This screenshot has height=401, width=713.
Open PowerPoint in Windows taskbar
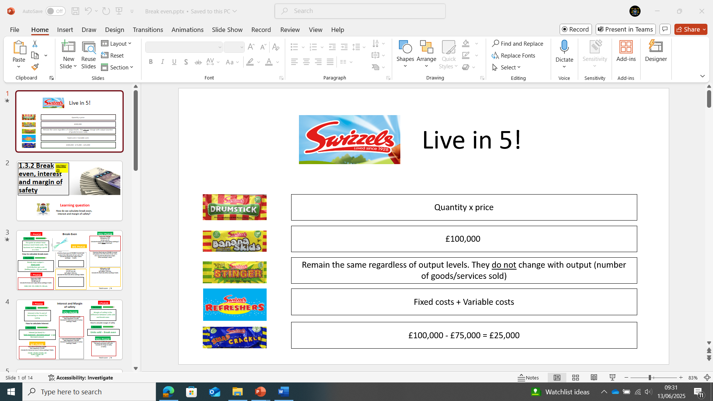tap(261, 392)
